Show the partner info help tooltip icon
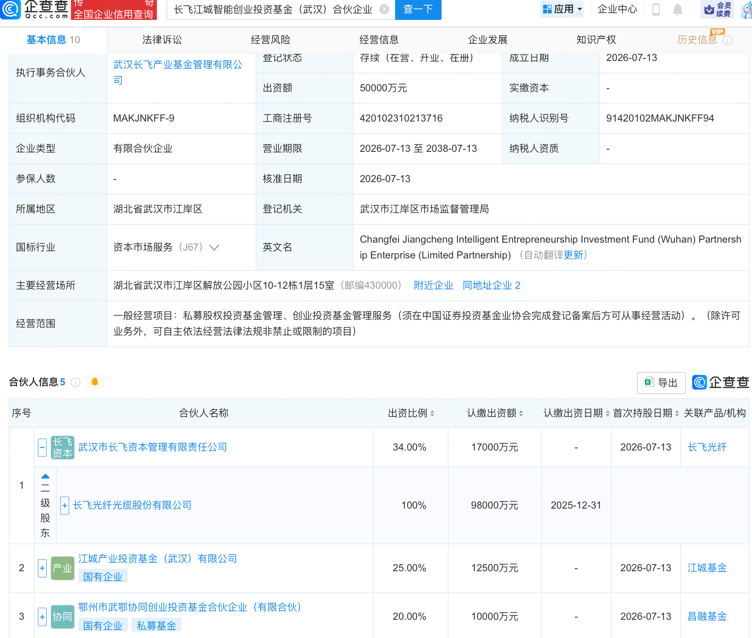752x638 pixels. 76,382
